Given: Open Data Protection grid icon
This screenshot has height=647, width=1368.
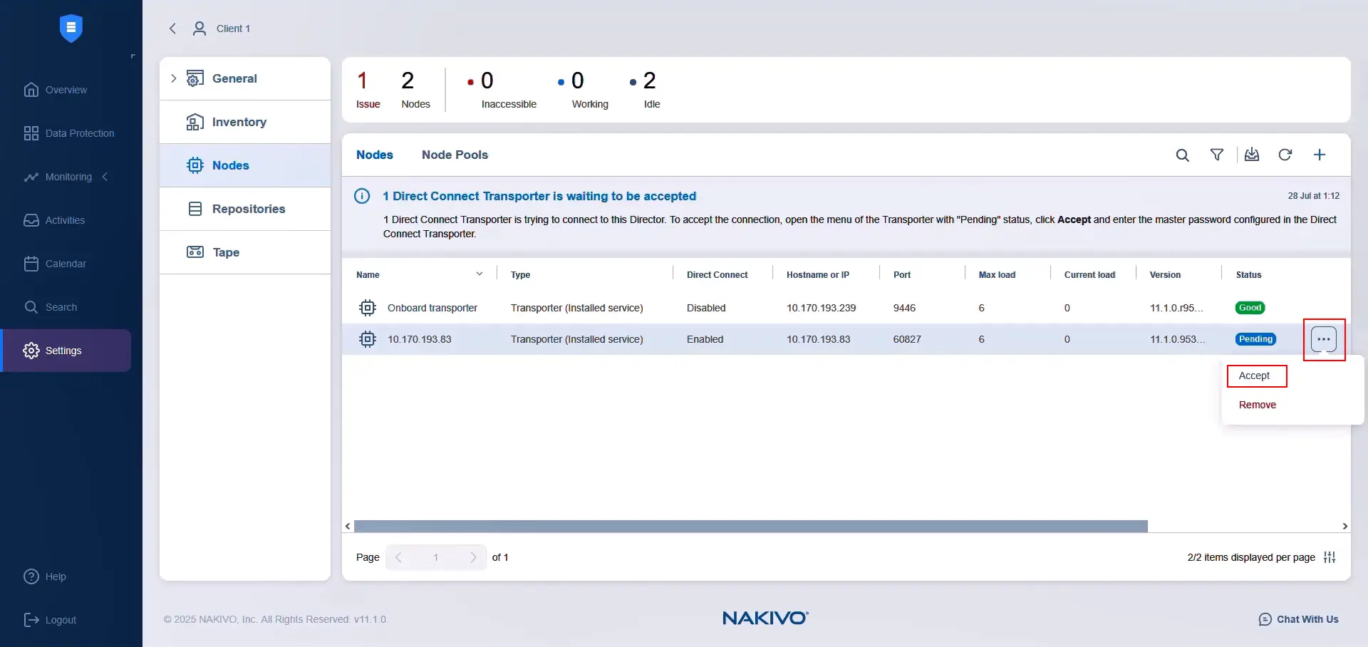Looking at the screenshot, I should pyautogui.click(x=31, y=133).
